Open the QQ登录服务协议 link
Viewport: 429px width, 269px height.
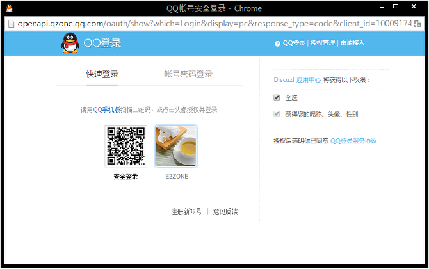353,141
